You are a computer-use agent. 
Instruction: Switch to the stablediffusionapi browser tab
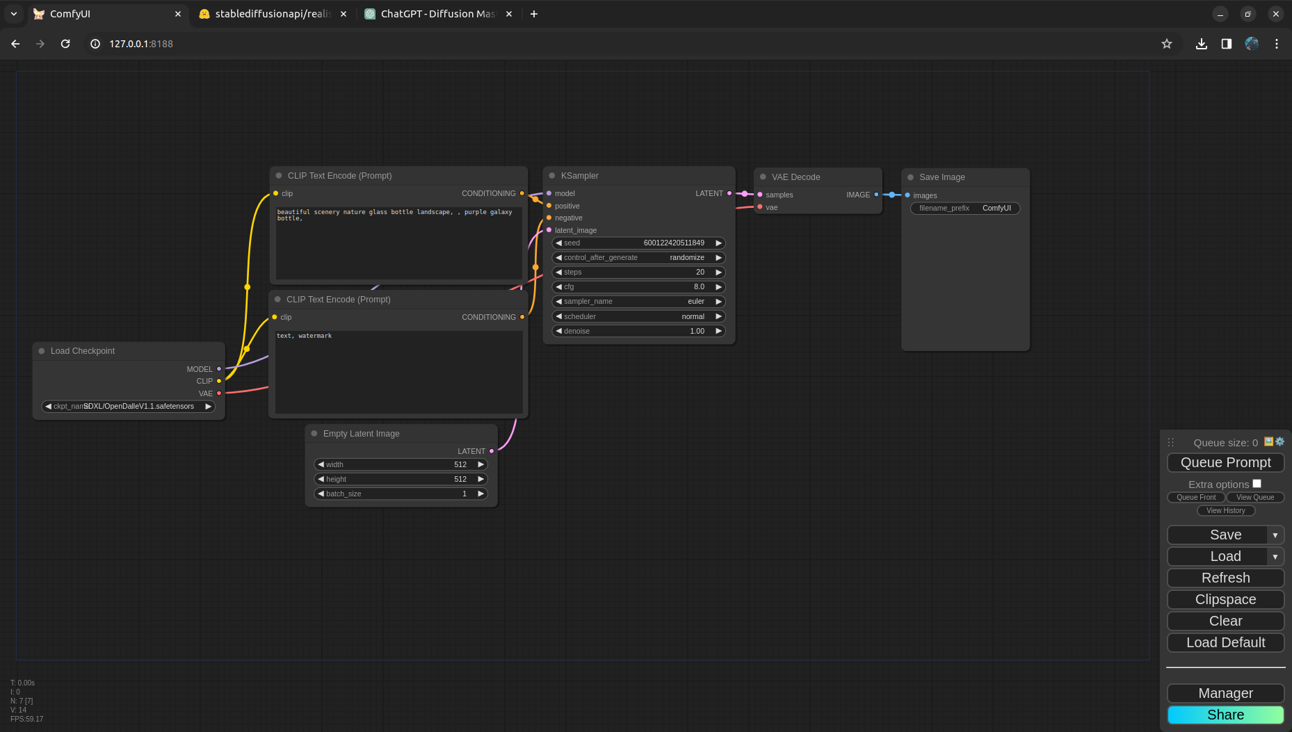pyautogui.click(x=272, y=14)
